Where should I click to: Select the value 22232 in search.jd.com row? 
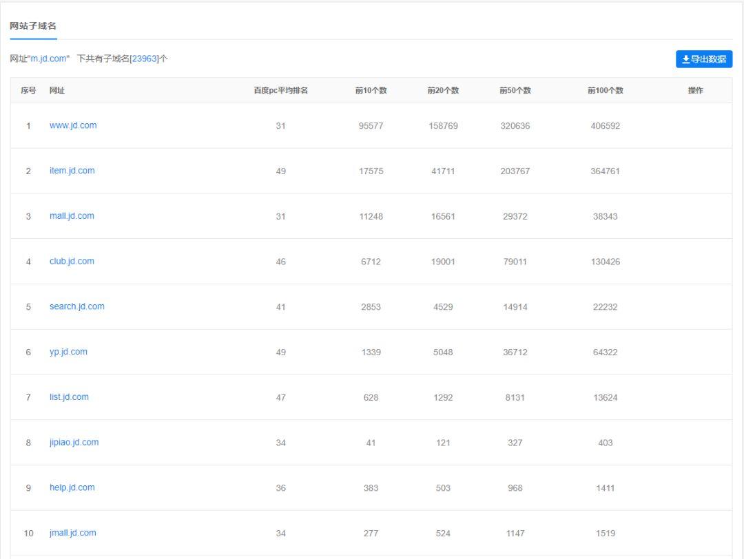click(x=606, y=307)
